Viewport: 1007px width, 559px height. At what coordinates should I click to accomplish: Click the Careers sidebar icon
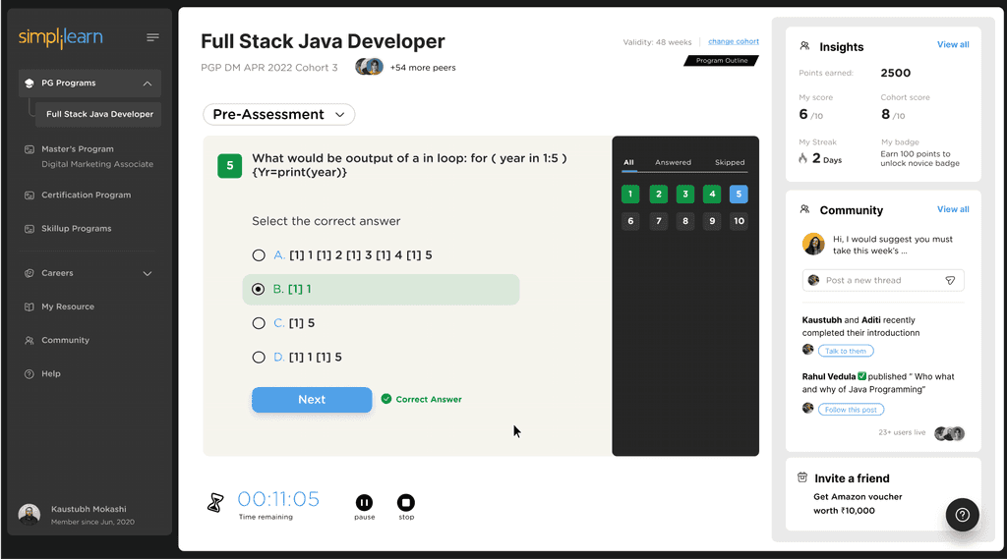pyautogui.click(x=29, y=273)
